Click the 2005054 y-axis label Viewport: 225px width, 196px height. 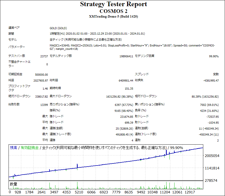click(212, 156)
